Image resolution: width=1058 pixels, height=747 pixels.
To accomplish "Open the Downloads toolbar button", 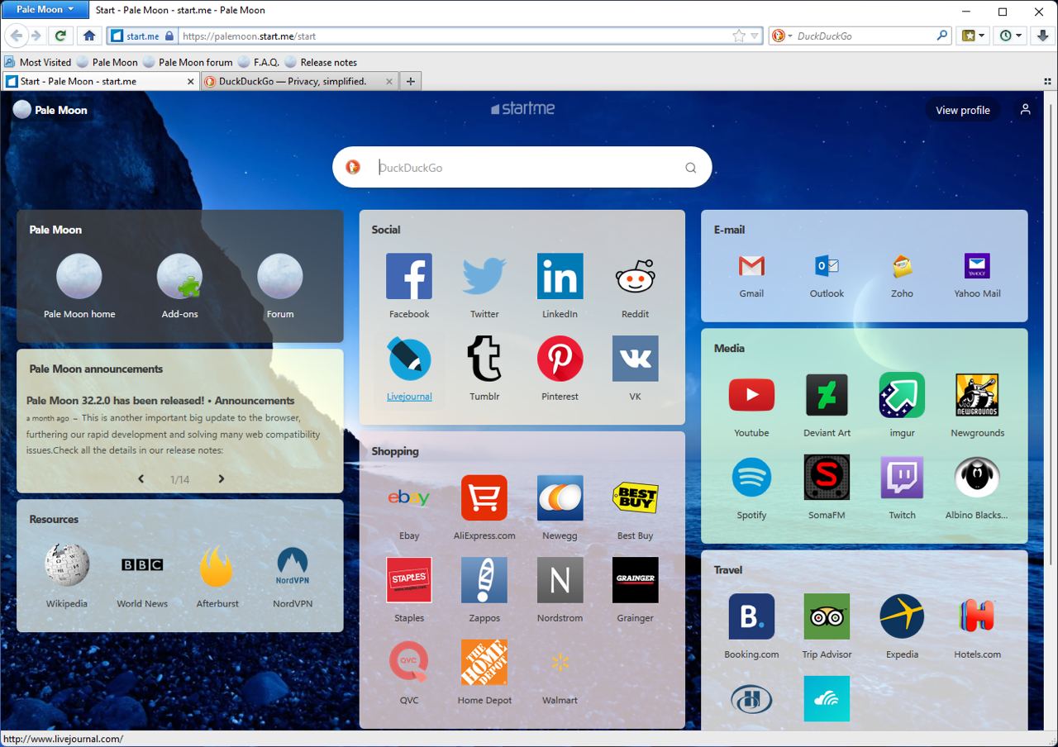I will (1042, 36).
